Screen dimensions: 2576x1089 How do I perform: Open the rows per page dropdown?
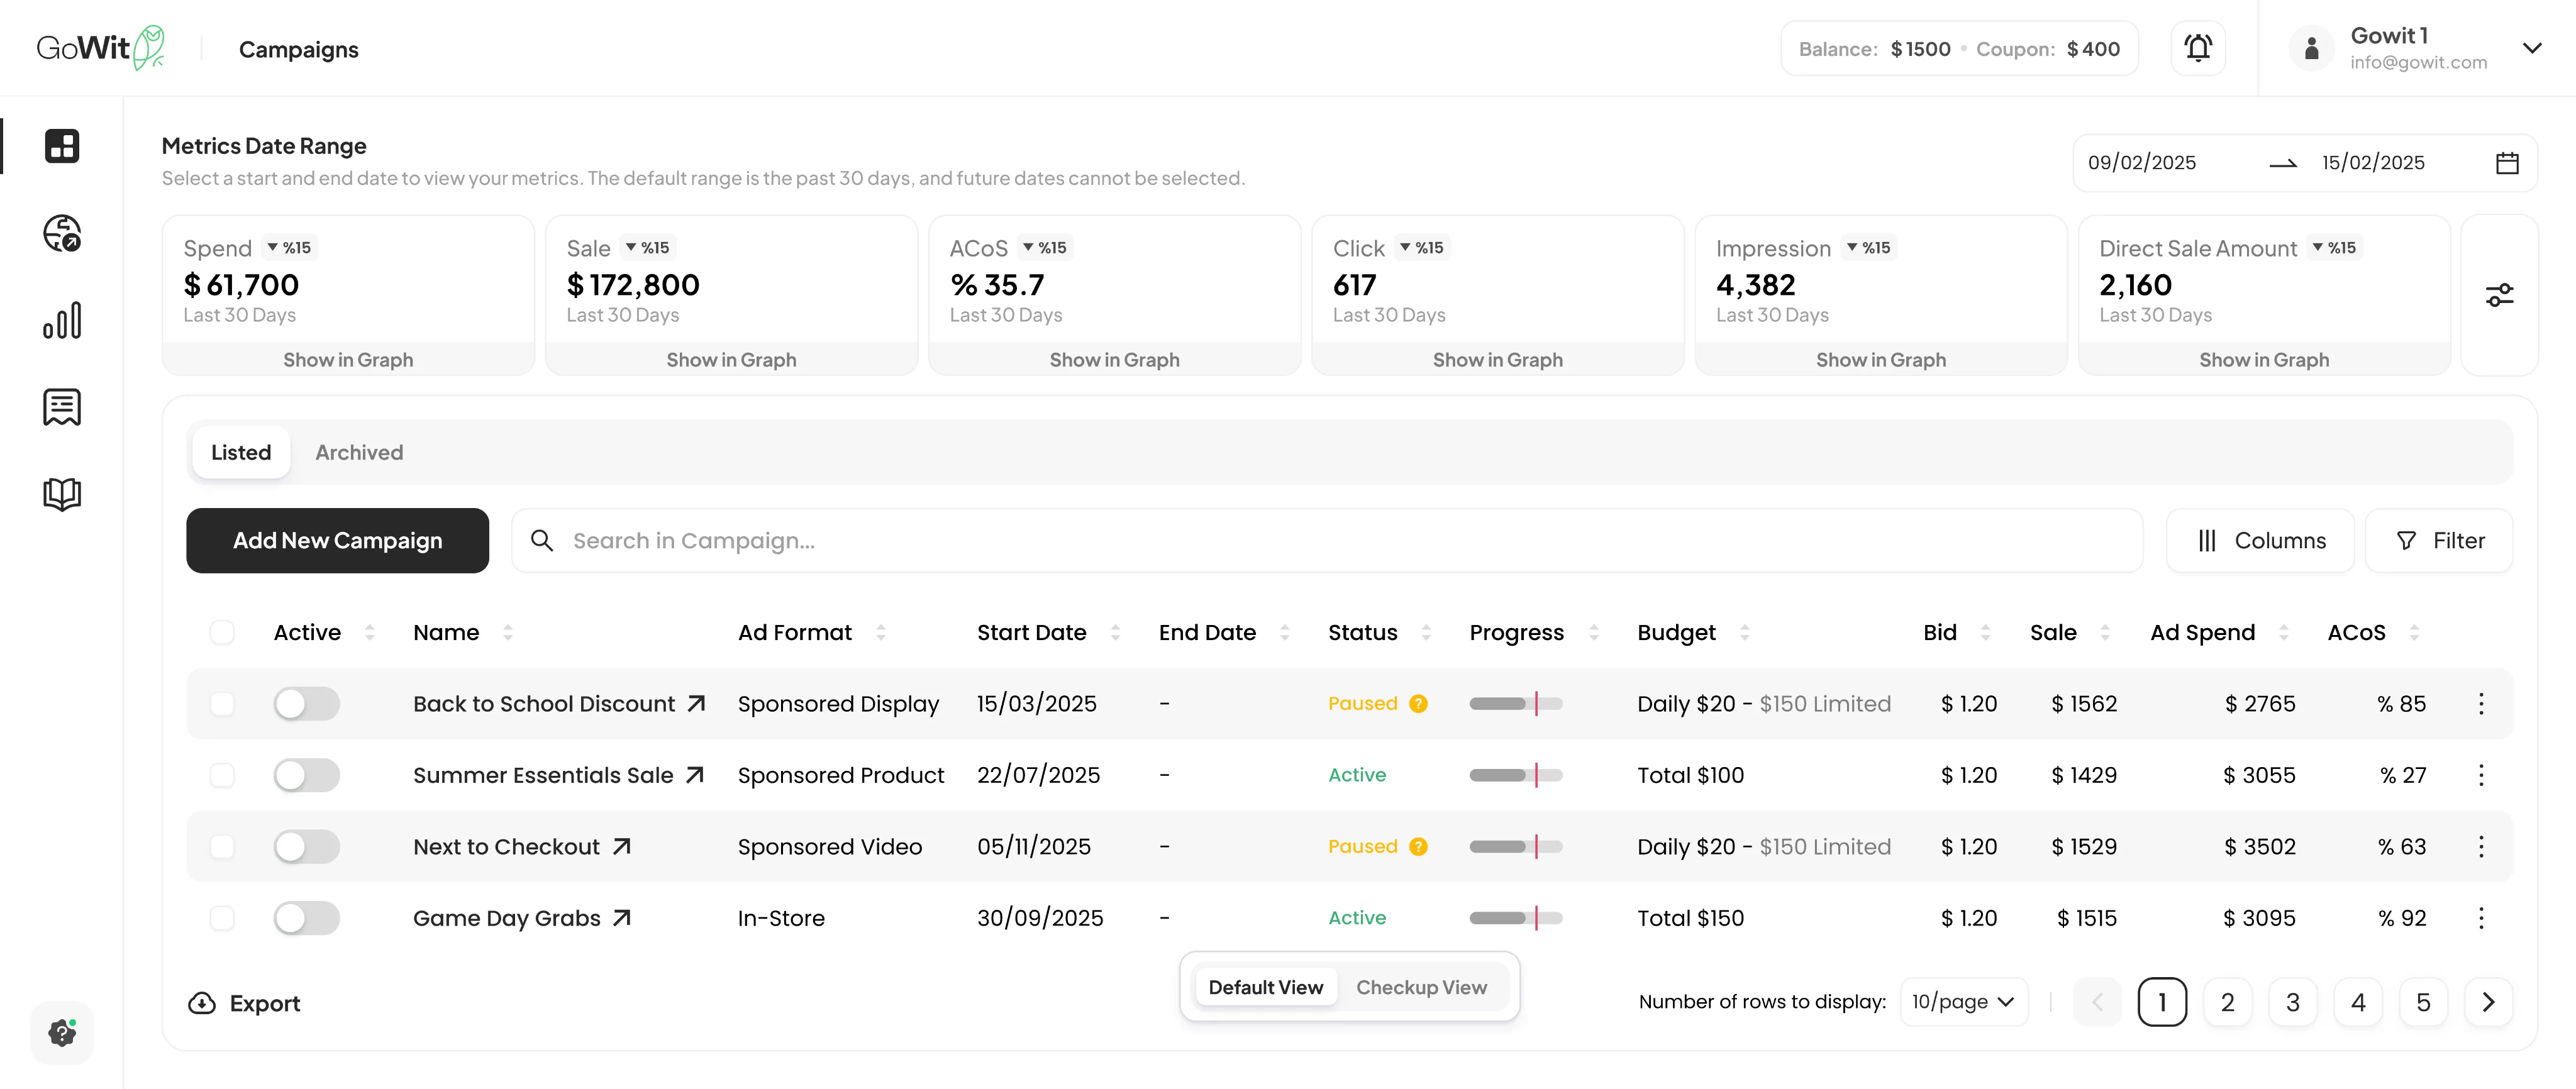(1963, 1001)
